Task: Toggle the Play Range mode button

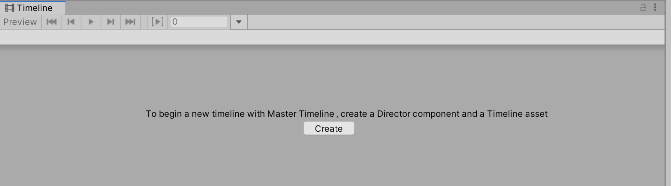Action: click(x=157, y=22)
